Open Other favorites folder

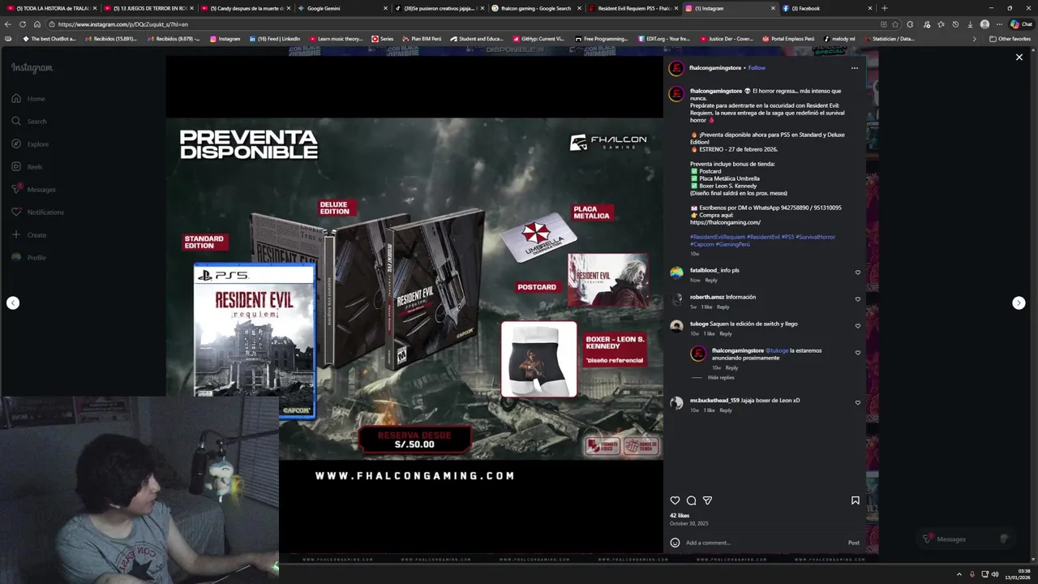(1010, 38)
